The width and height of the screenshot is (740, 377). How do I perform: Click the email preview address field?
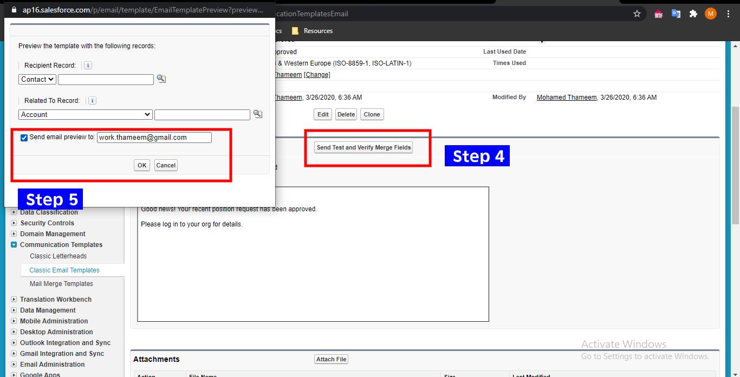tap(154, 137)
